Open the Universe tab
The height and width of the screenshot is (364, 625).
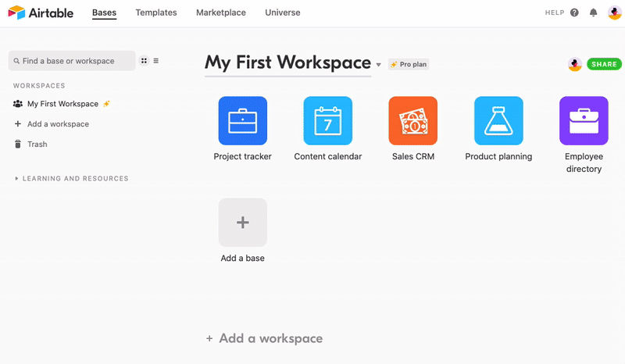point(283,12)
